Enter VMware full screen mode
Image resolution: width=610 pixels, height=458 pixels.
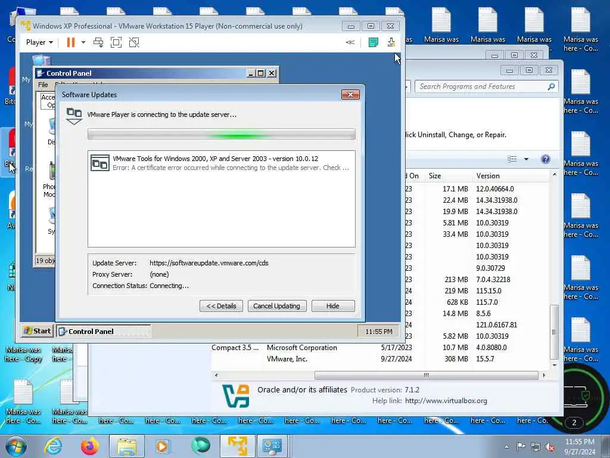[116, 42]
